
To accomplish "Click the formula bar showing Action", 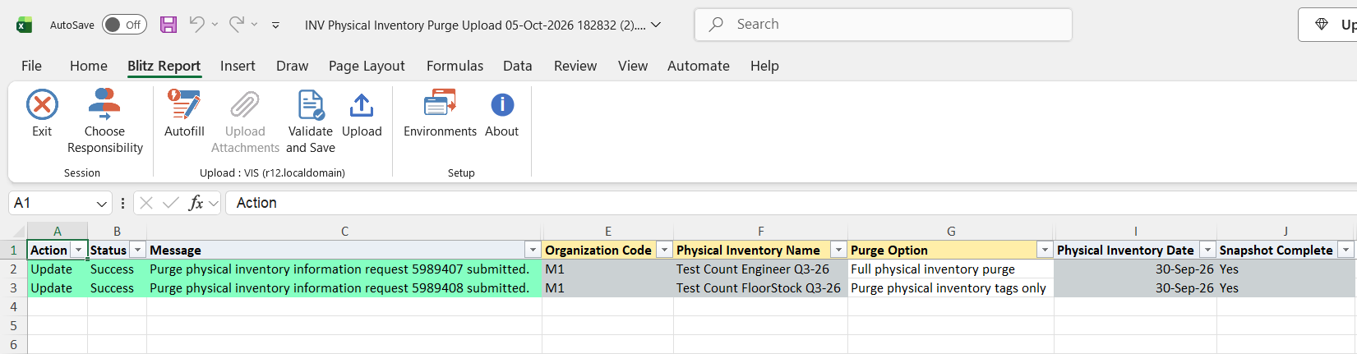I will [789, 203].
